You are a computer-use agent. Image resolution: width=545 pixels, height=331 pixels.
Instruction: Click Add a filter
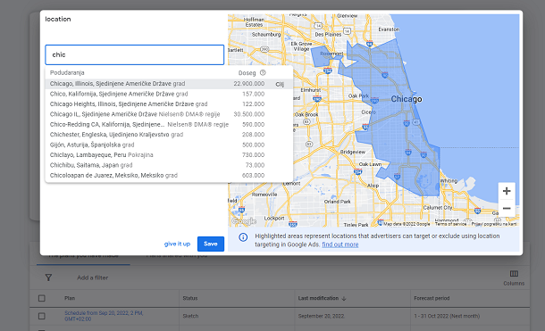click(92, 277)
